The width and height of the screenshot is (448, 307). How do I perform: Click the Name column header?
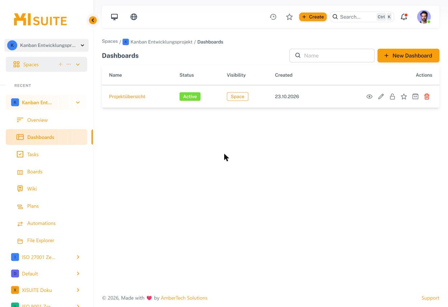click(x=115, y=75)
